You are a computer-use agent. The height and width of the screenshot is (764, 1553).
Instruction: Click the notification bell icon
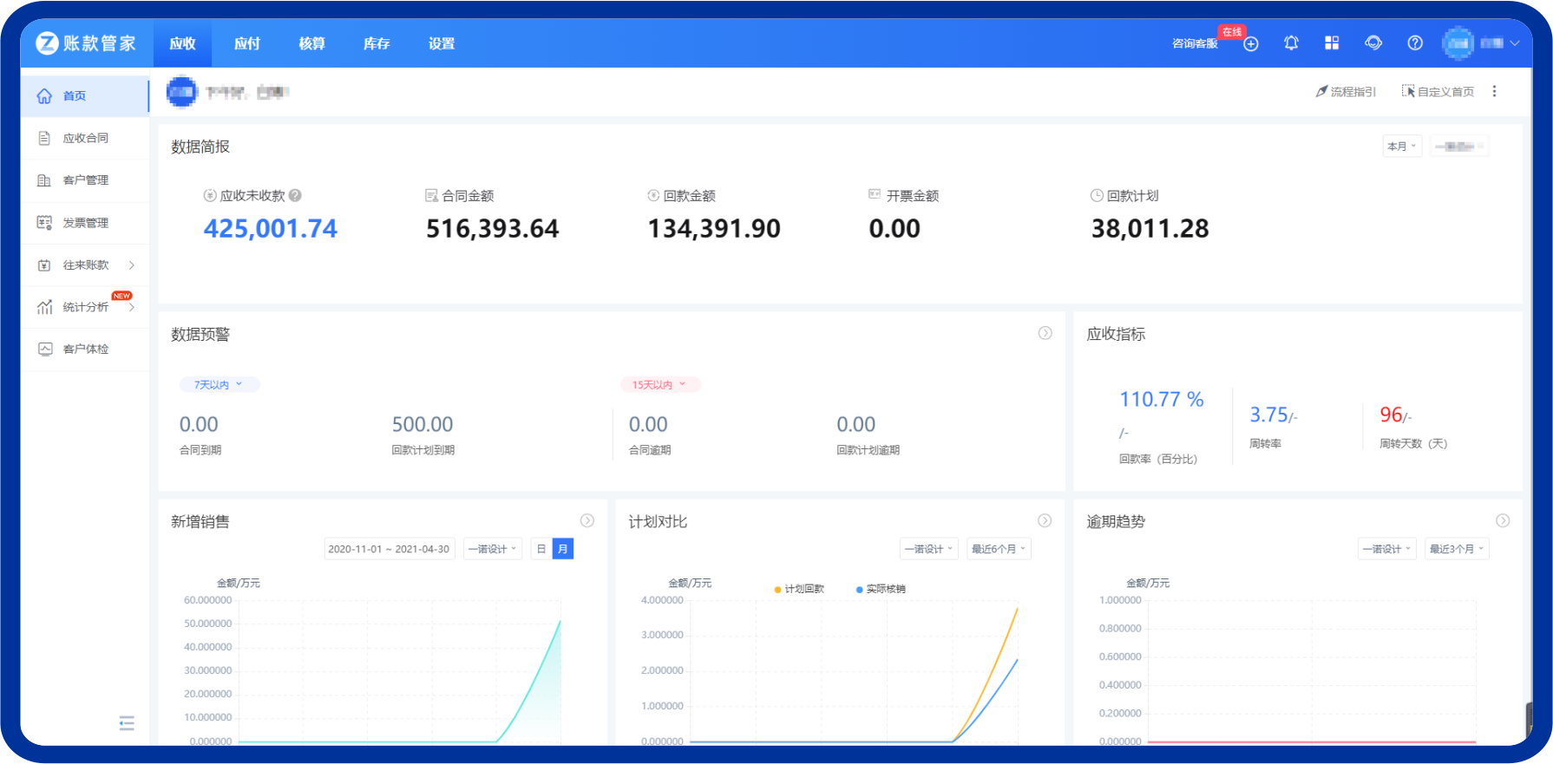(x=1291, y=43)
